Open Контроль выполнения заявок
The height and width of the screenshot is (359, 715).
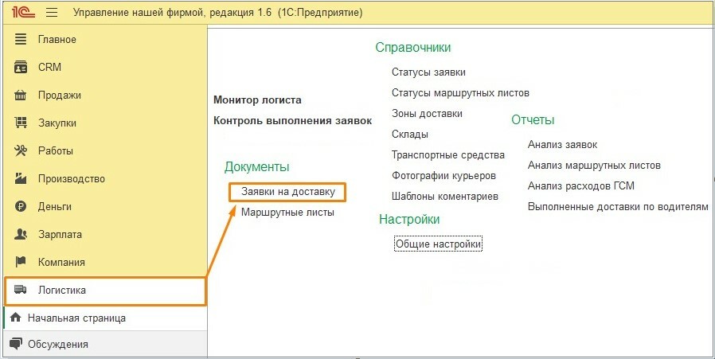coord(293,121)
